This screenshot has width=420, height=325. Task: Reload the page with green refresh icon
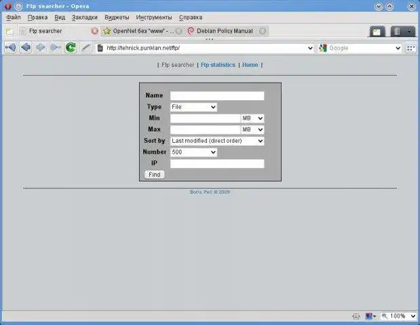pos(71,48)
